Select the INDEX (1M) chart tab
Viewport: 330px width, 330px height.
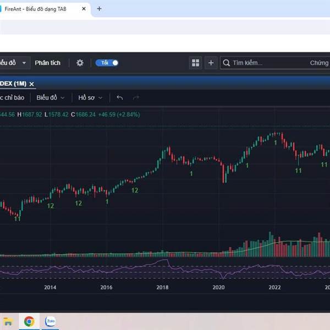coord(12,84)
